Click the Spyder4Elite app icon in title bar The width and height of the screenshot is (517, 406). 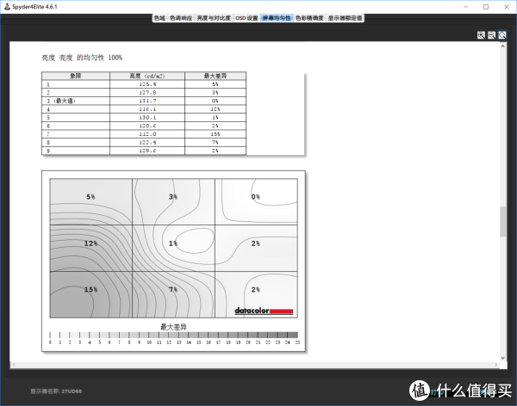click(x=7, y=7)
